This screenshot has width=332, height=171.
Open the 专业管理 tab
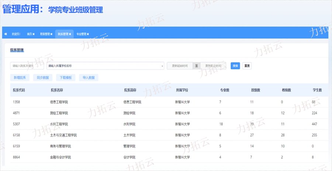click(x=81, y=34)
